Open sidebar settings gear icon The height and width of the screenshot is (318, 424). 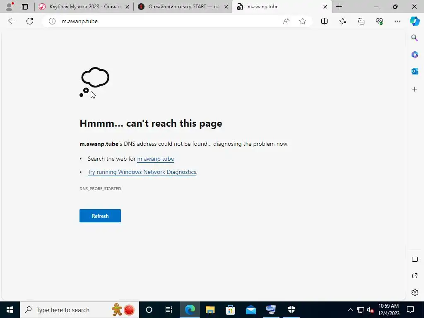(415, 292)
